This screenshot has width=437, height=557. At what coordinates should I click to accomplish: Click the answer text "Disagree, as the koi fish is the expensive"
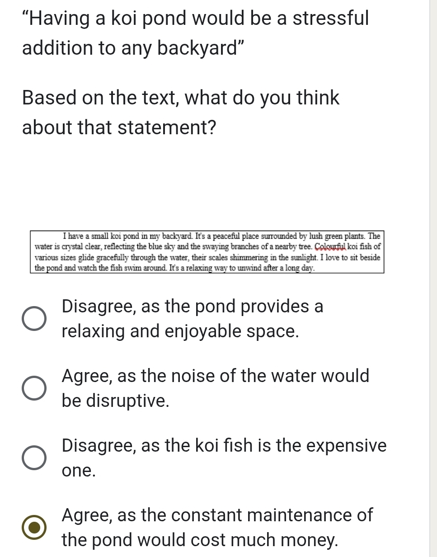click(224, 446)
